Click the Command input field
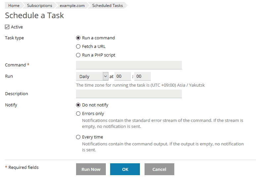The image size is (256, 195). pyautogui.click(x=129, y=65)
